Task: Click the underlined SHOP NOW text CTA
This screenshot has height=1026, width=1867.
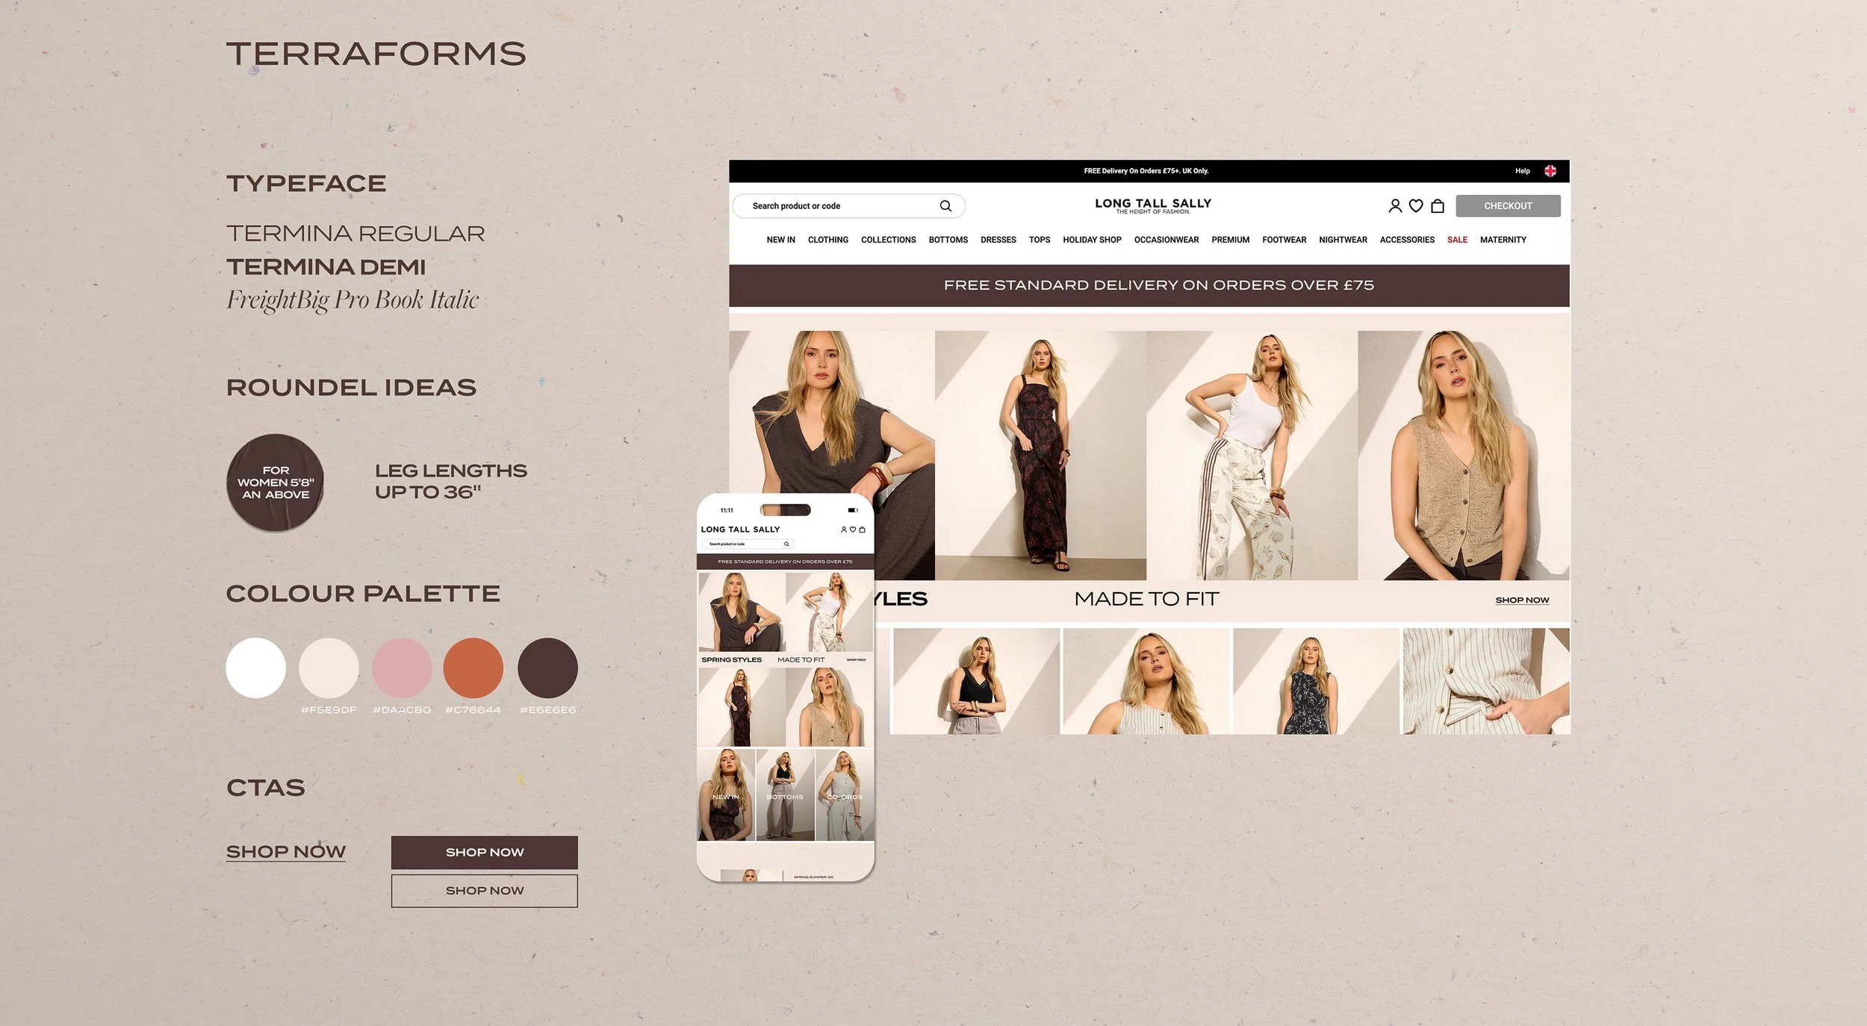Action: tap(285, 852)
